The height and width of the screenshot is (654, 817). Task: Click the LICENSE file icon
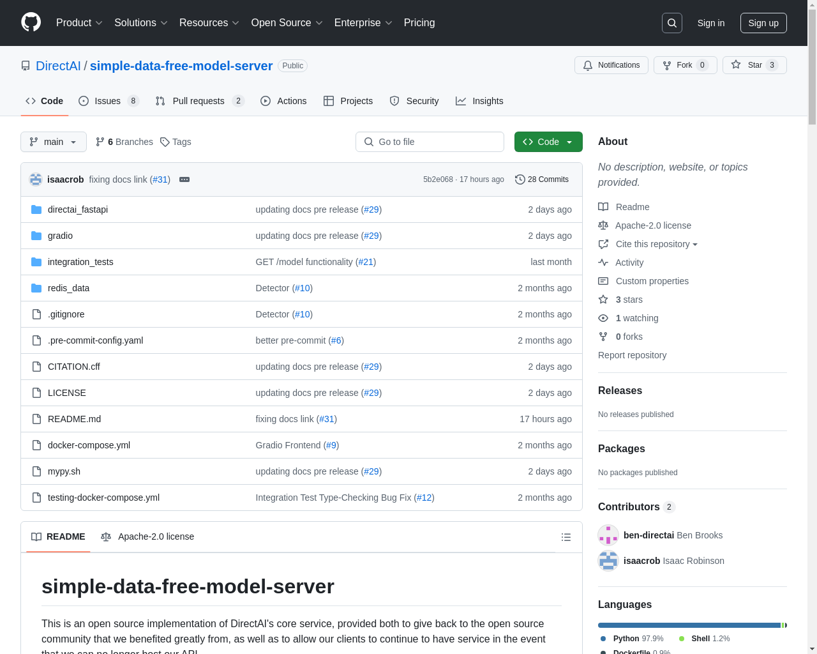pos(36,393)
